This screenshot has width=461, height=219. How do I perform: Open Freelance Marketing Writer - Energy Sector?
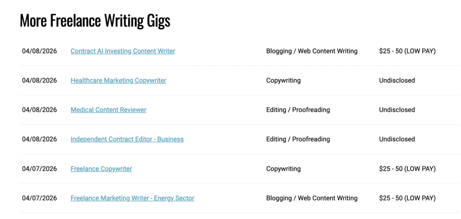[132, 198]
